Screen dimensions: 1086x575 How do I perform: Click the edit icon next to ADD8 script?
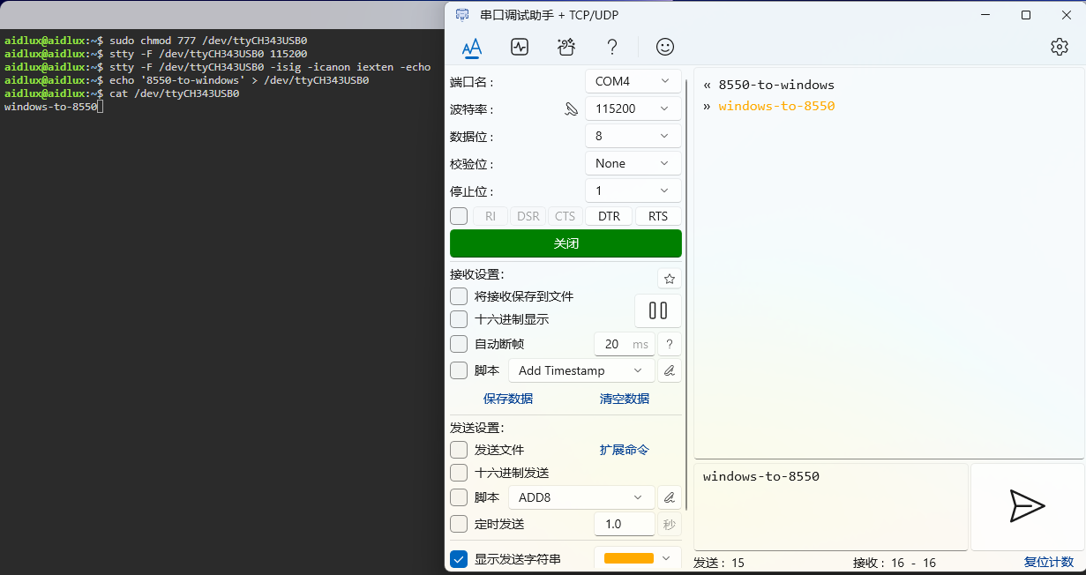[x=670, y=497]
